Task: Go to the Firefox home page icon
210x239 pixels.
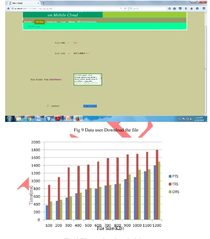Action: pos(191,9)
